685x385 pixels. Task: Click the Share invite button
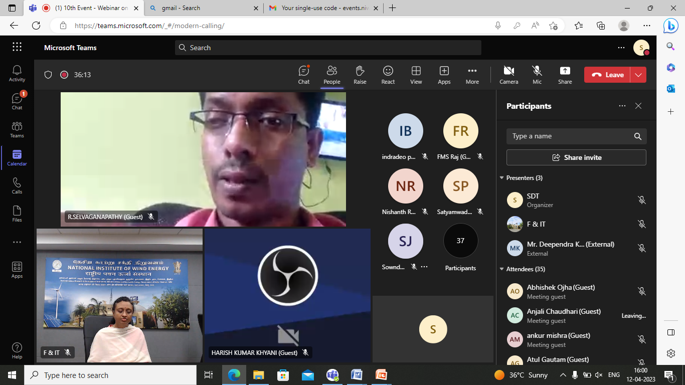tap(576, 157)
